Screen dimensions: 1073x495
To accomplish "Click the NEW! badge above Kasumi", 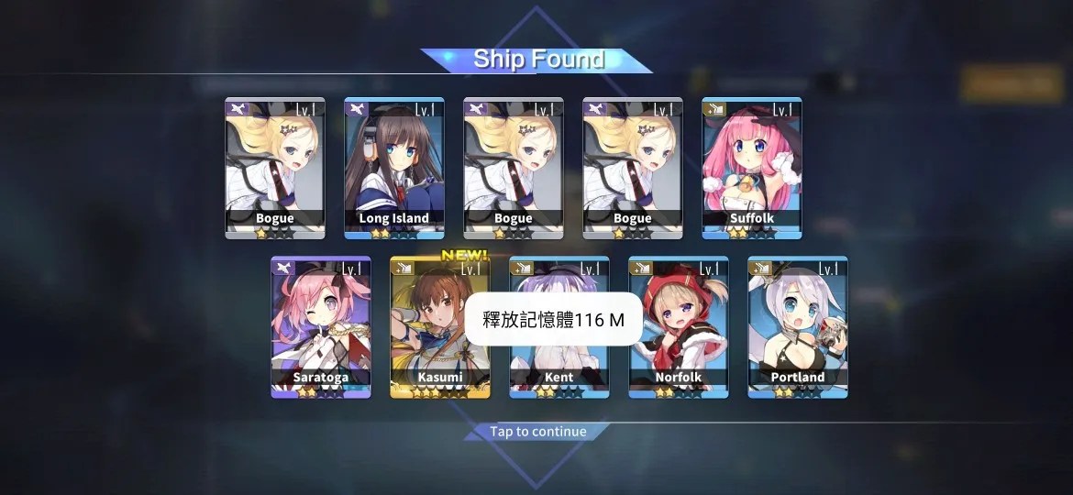I will (x=464, y=255).
